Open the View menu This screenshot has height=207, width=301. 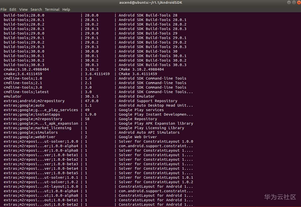[x=23, y=9]
